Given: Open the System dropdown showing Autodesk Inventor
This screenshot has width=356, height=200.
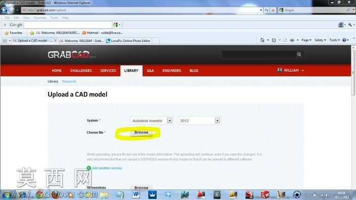Looking at the screenshot, I should (152, 121).
